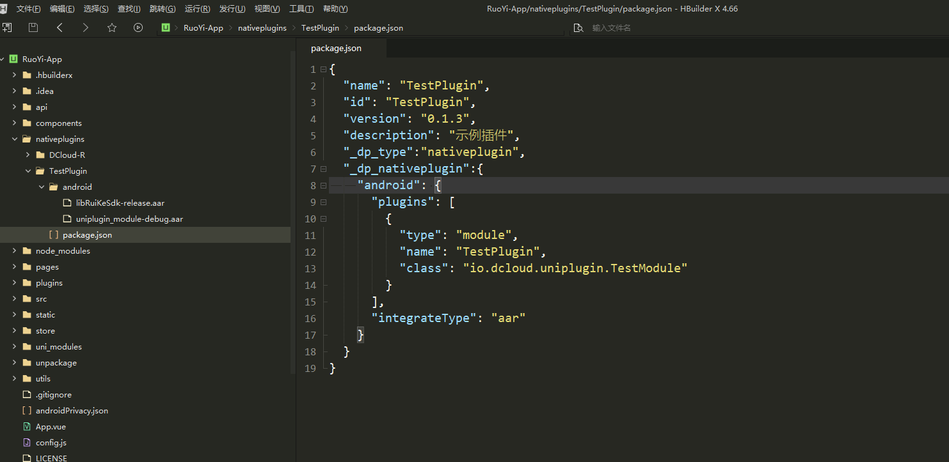Collapse the nativeplugins folder

(x=14, y=139)
